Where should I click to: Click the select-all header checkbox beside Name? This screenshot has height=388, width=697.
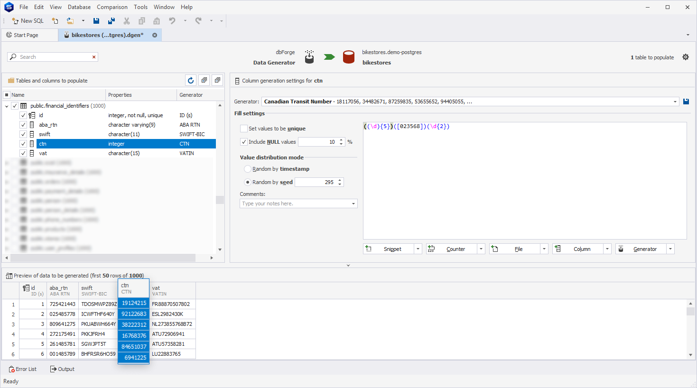coord(7,95)
